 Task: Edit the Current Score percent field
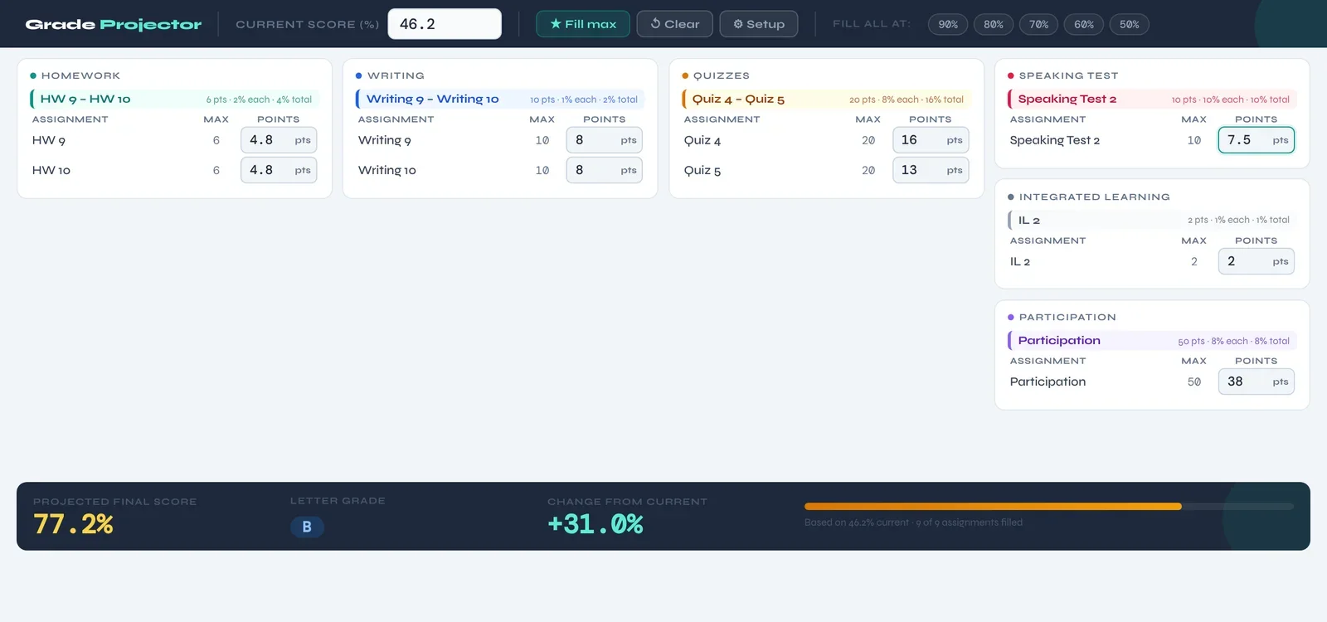click(x=445, y=24)
